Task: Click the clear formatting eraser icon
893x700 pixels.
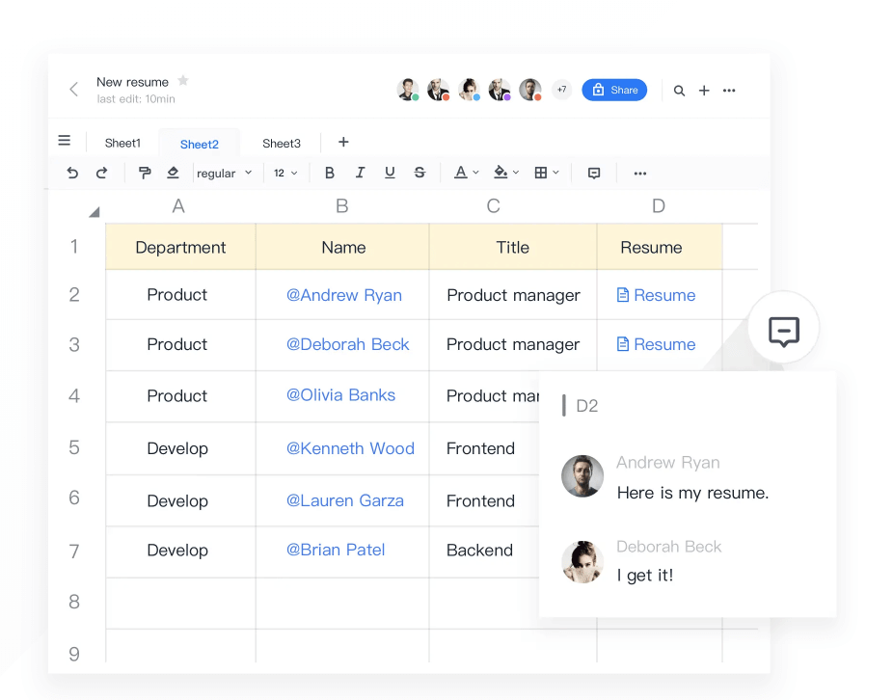Action: click(174, 173)
